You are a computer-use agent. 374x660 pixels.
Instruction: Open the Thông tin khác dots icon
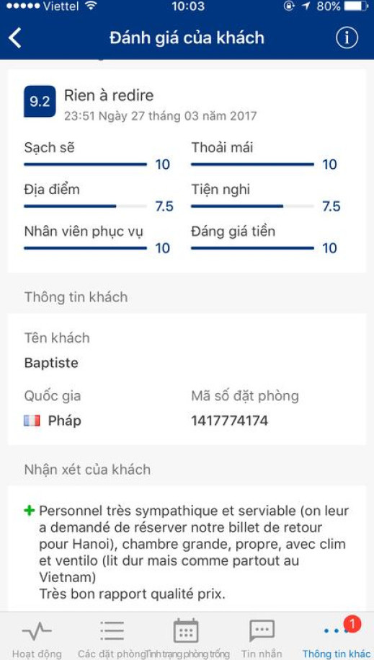click(x=336, y=630)
